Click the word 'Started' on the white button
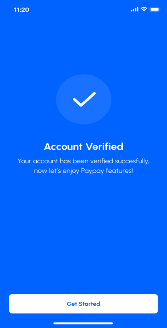Screen dimensions: 167x328 coord(90,304)
